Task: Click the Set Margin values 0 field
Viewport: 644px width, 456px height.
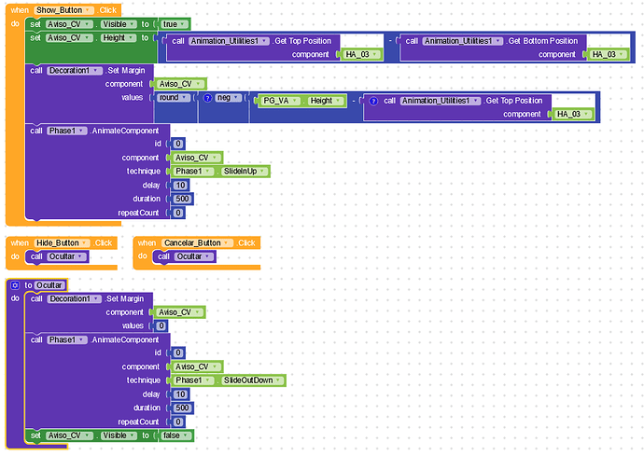Action: pyautogui.click(x=161, y=325)
